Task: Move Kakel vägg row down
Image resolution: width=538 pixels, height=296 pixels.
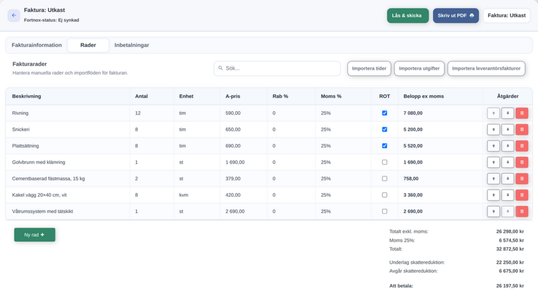Action: pyautogui.click(x=507, y=195)
